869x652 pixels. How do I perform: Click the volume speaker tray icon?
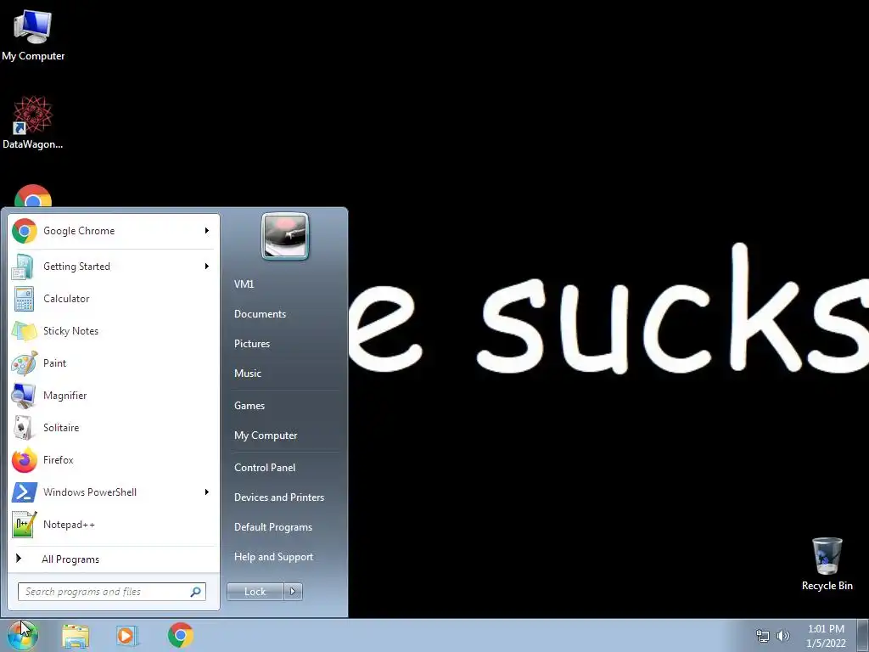click(x=783, y=636)
